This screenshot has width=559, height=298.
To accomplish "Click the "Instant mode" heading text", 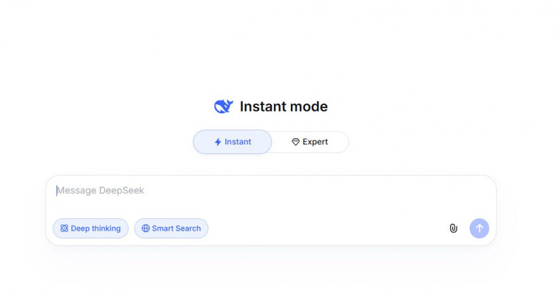I will tap(284, 107).
